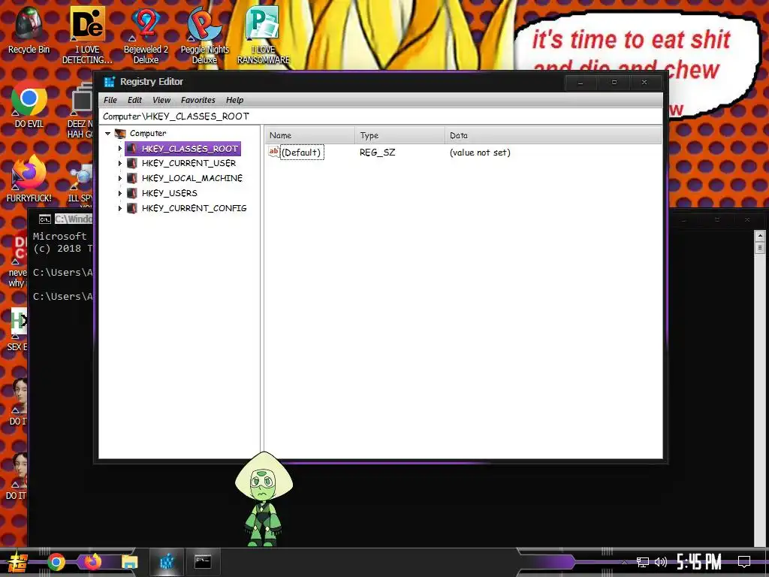Minimize the Registry Editor window
769x577 pixels.
click(581, 83)
